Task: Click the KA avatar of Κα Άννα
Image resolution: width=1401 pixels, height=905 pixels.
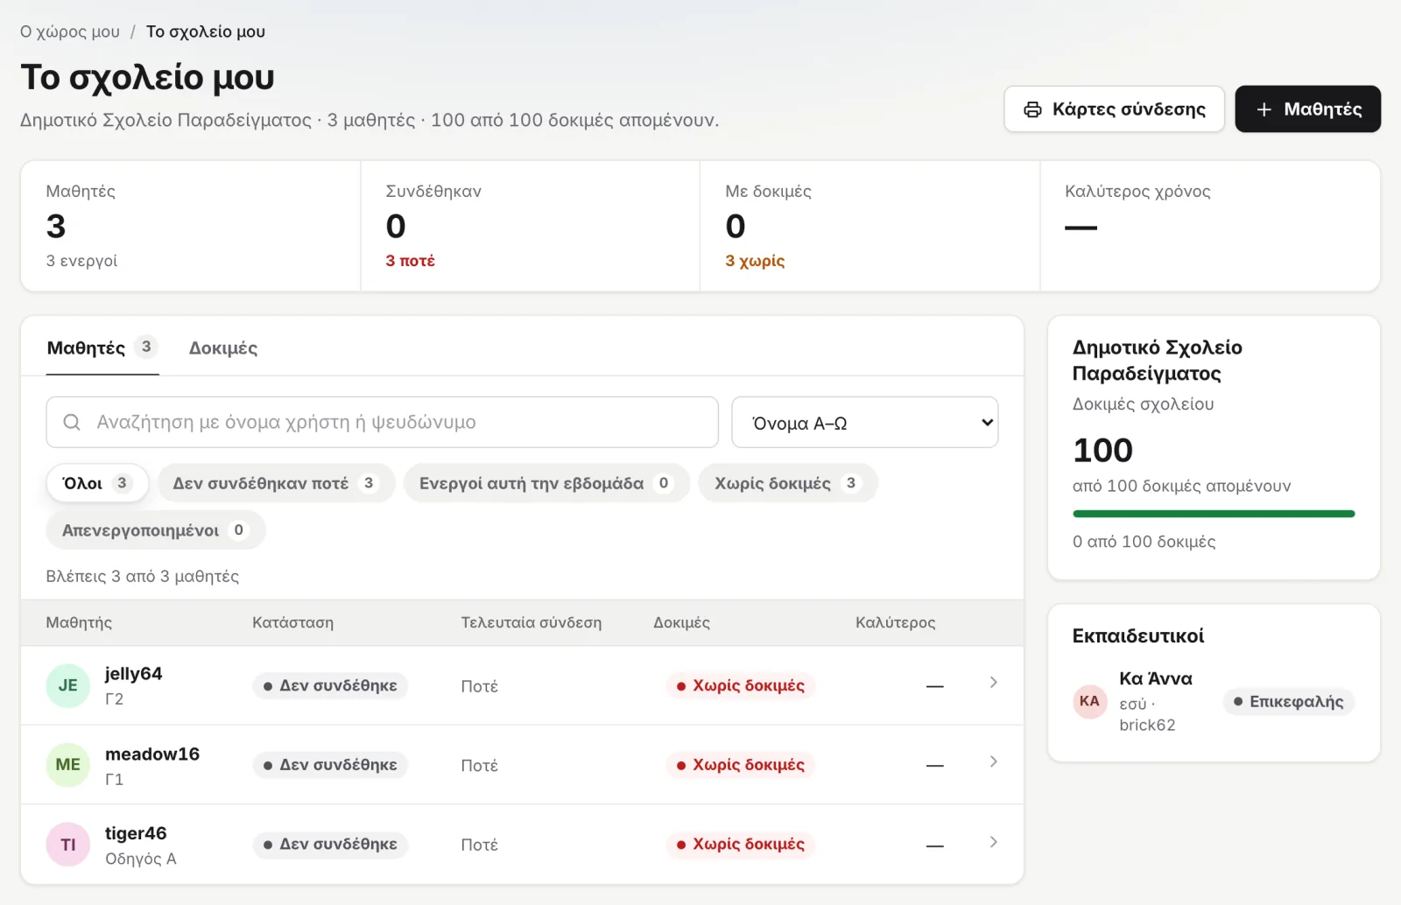Action: [x=1089, y=701]
